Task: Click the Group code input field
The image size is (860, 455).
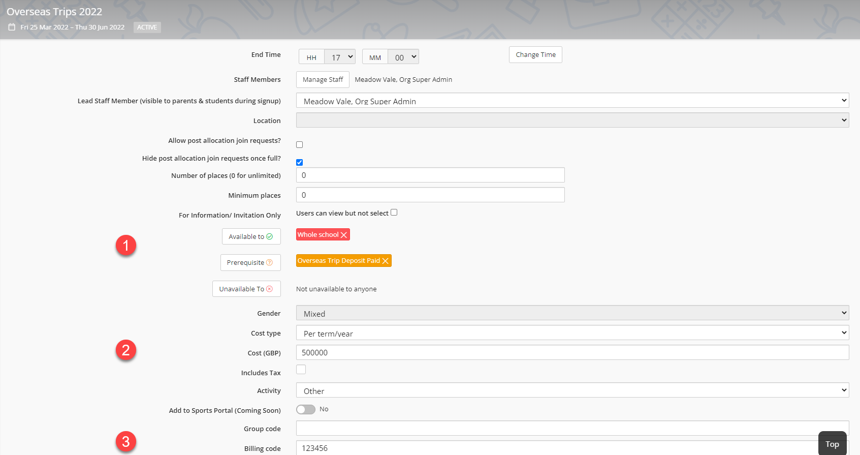Action: click(x=572, y=428)
